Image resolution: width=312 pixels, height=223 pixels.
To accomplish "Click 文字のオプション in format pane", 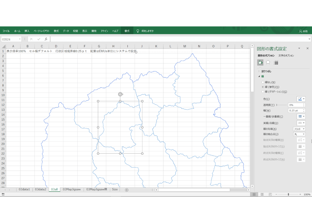I will (286, 55).
